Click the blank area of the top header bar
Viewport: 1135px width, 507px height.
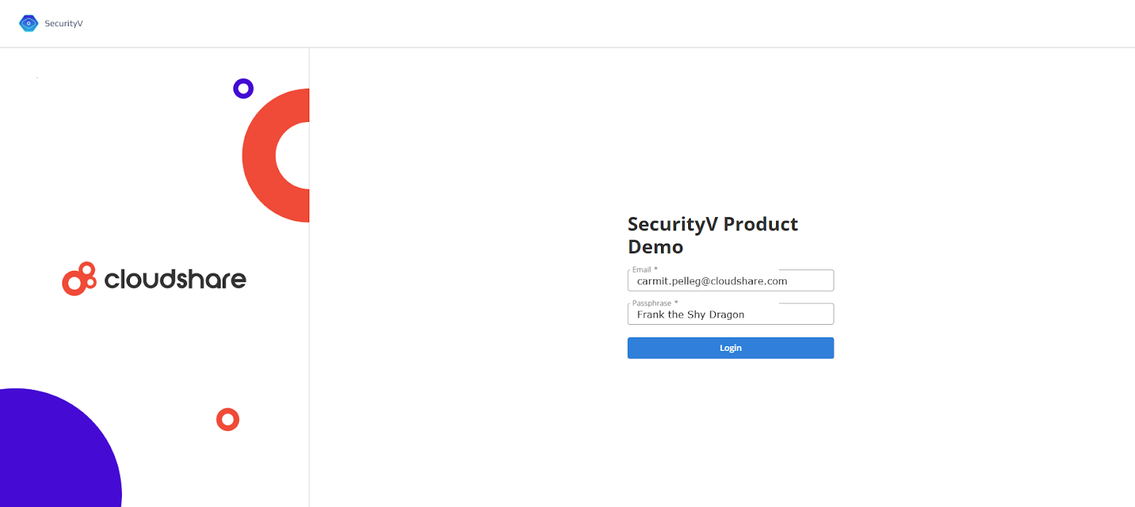567,23
